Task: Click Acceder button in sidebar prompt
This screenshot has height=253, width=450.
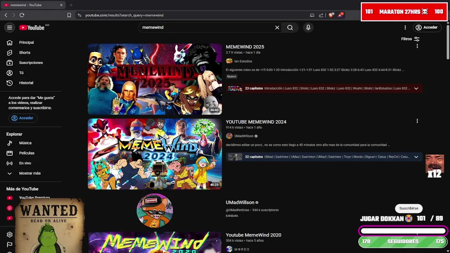Action: [x=23, y=118]
